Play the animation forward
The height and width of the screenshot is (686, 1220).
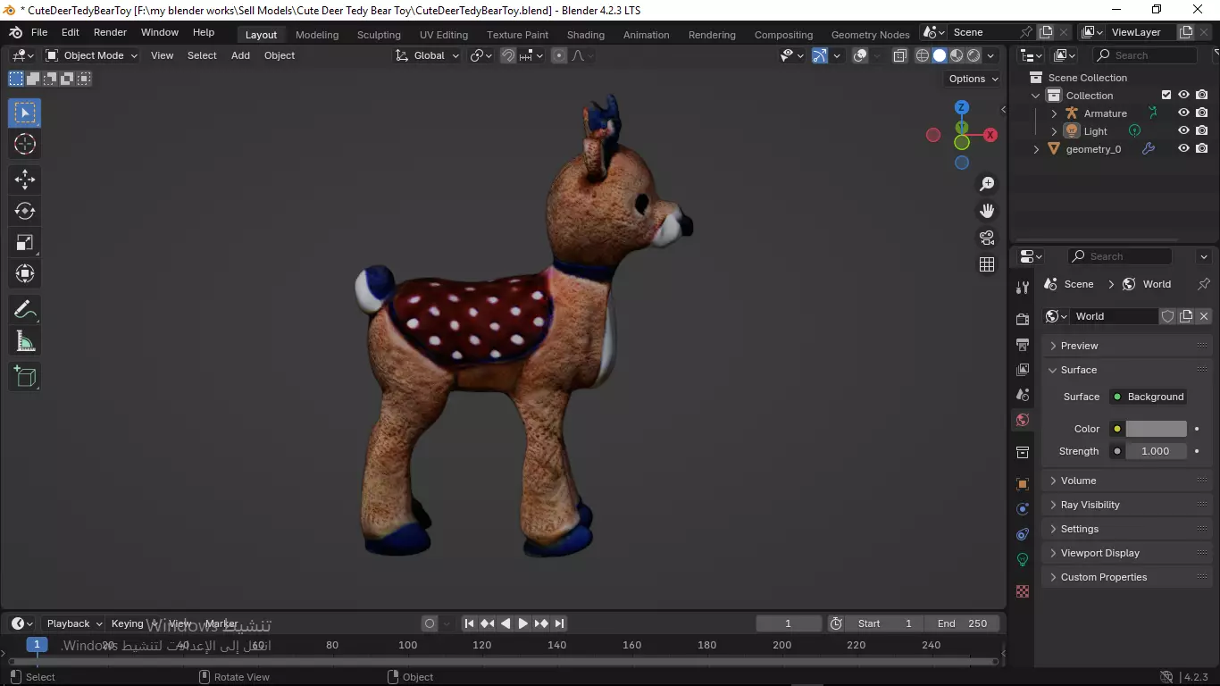click(523, 623)
